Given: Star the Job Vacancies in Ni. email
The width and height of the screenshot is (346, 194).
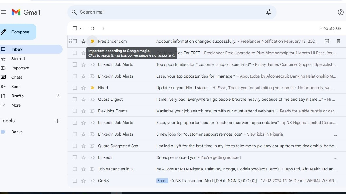Looking at the screenshot, I should 84,169.
